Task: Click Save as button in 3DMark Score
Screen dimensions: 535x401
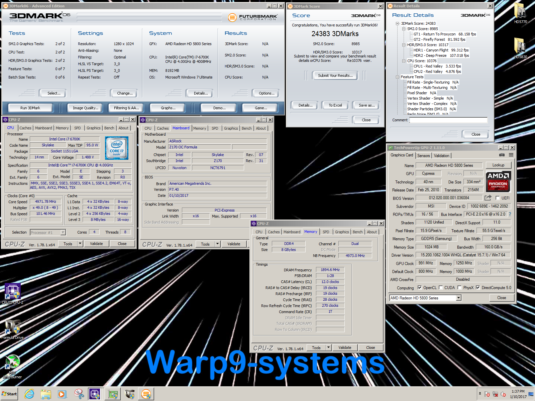Action: (x=366, y=105)
